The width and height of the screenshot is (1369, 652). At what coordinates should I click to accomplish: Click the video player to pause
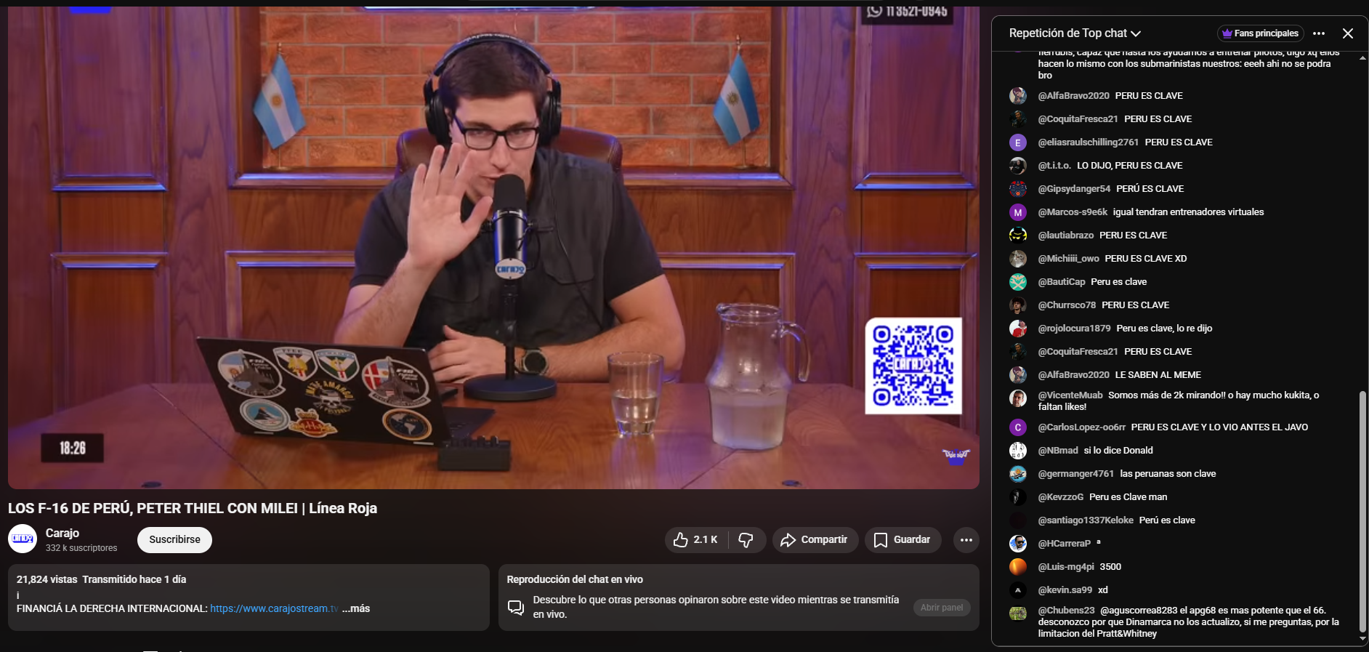click(x=493, y=247)
